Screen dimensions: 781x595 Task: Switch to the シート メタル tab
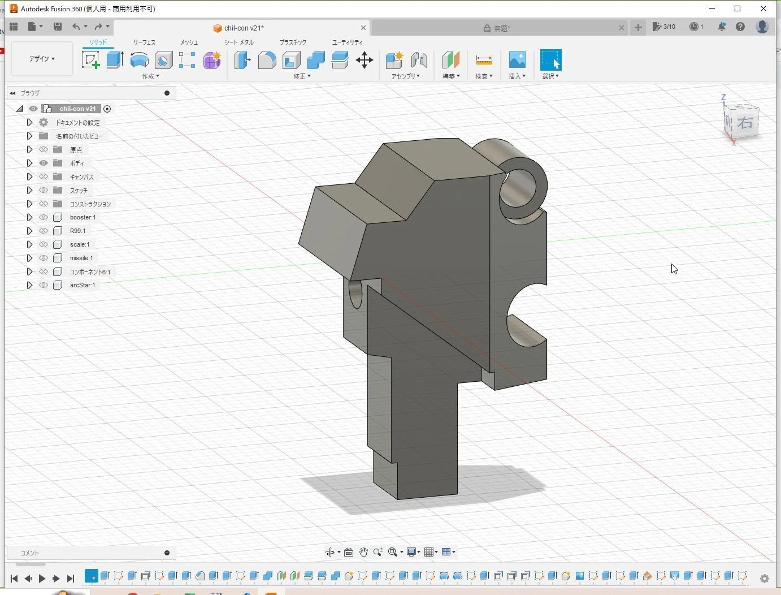[238, 42]
